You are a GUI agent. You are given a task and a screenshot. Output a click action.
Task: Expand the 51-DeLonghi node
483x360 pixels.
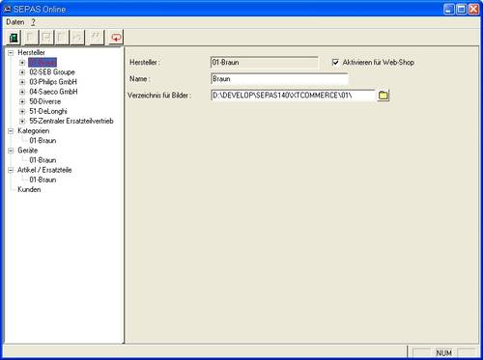coord(22,112)
